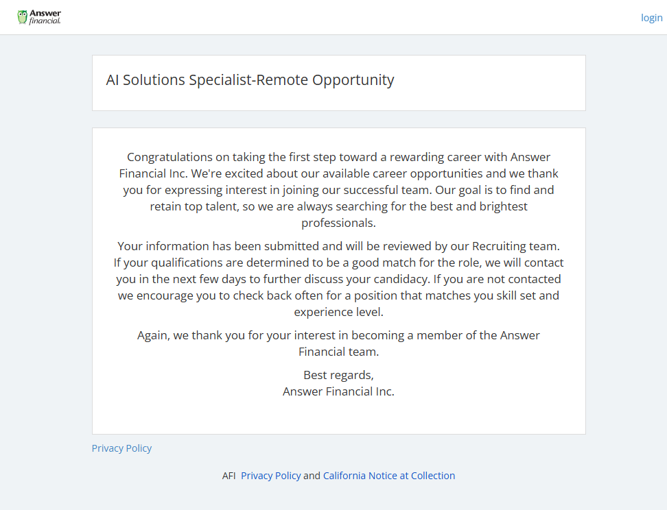Viewport: 667px width, 510px height.
Task: Click the word 'and' between the footer links
Action: pyautogui.click(x=312, y=476)
